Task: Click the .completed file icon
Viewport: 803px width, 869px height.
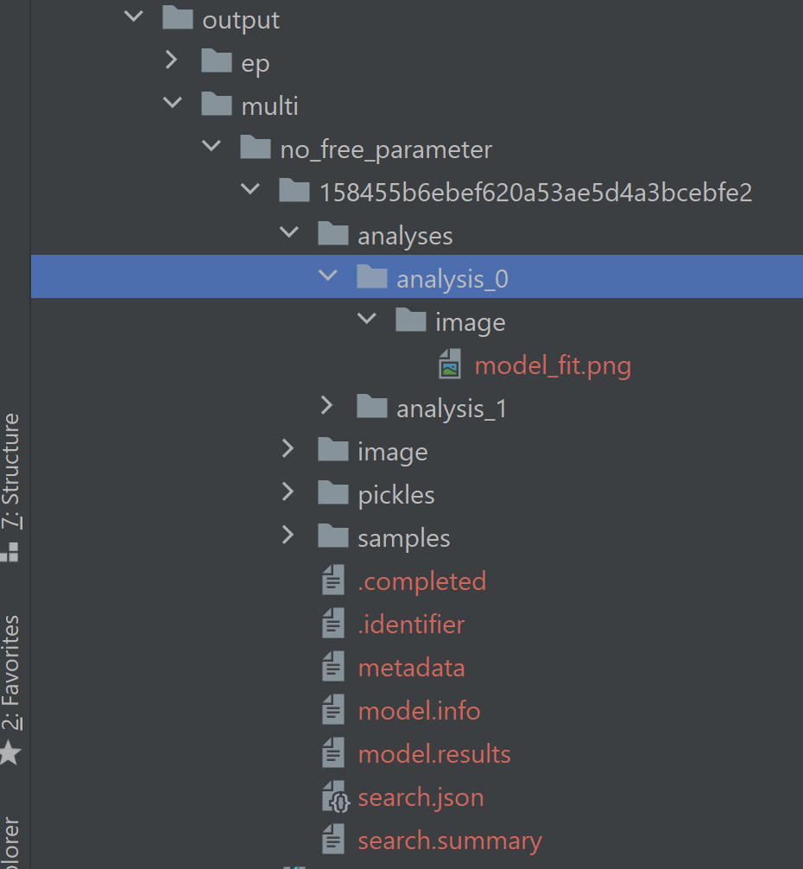Action: (x=333, y=580)
